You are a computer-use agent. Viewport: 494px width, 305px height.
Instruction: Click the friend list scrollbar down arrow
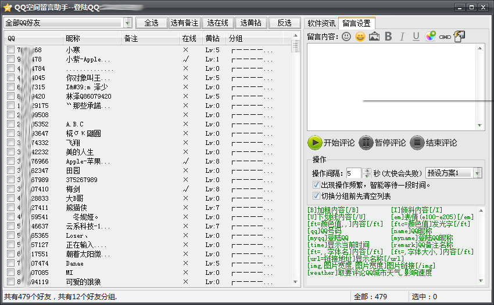pyautogui.click(x=295, y=282)
